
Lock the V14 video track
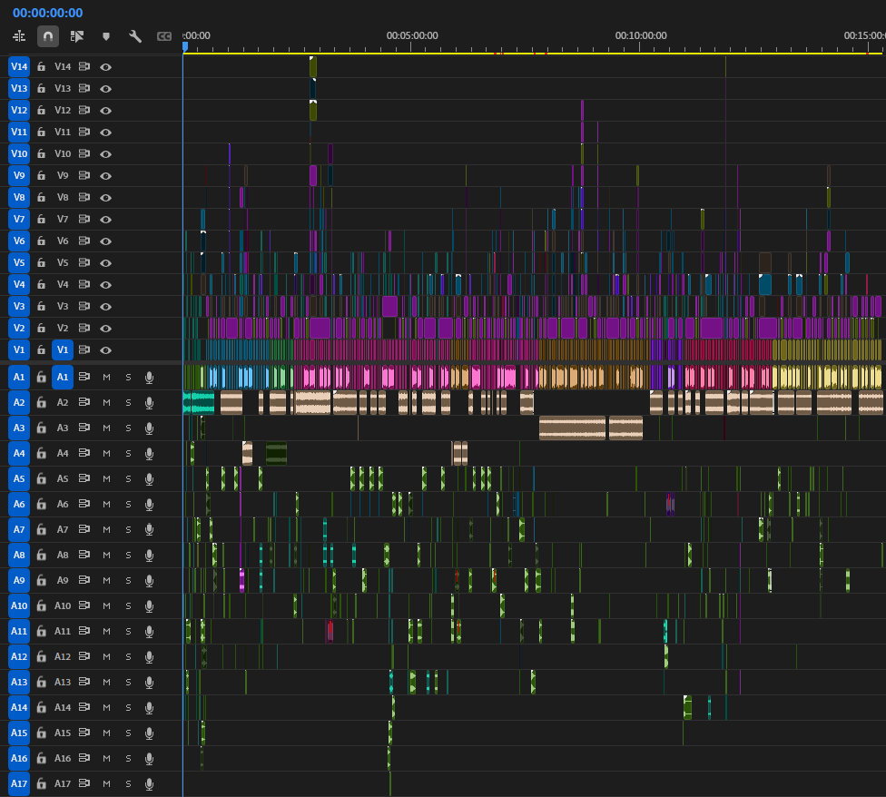(x=41, y=66)
